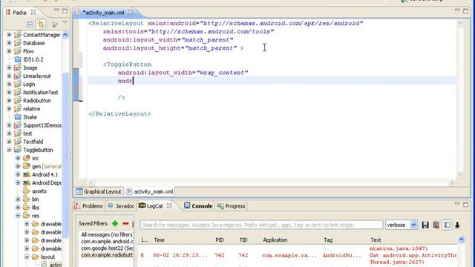
Task: Open the Progress tab
Action: coord(231,206)
